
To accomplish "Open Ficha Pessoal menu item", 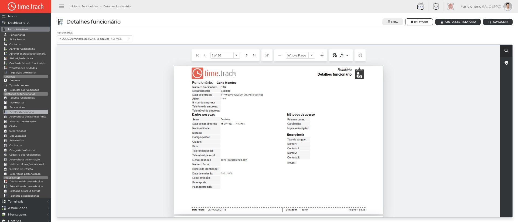I will (17, 39).
